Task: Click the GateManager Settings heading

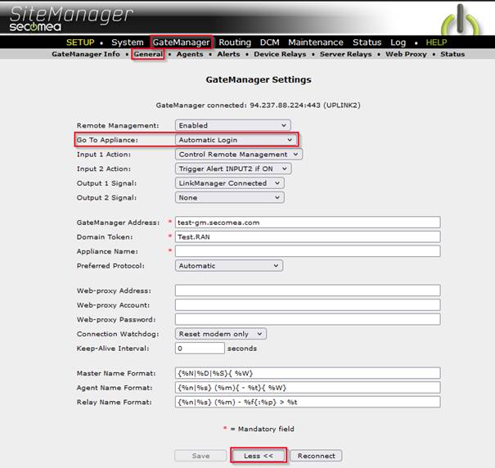Action: (259, 79)
